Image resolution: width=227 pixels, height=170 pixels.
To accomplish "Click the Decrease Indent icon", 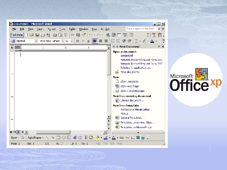I will point(124,41).
